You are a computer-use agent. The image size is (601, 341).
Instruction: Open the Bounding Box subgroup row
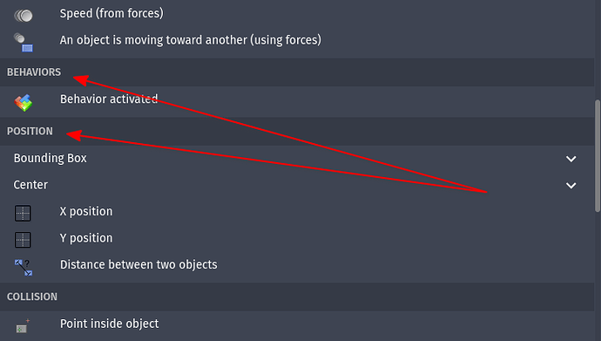coord(297,159)
